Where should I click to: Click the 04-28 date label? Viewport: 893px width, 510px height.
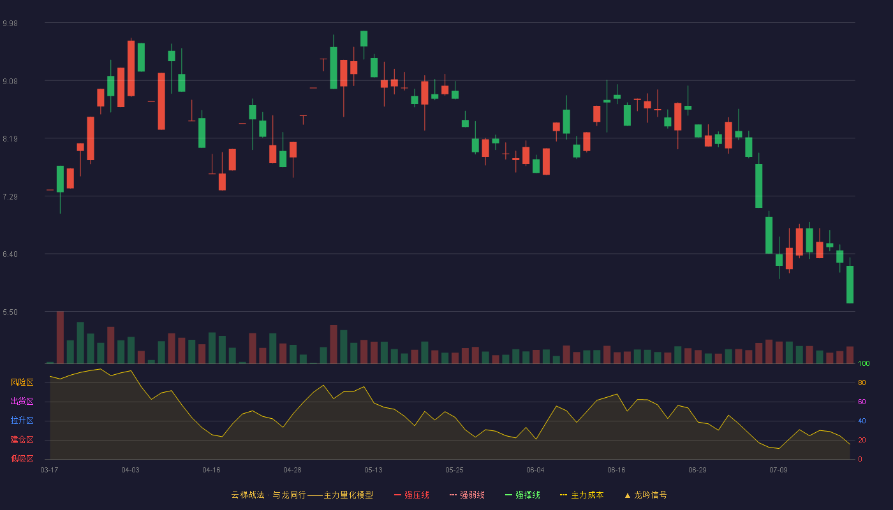click(x=292, y=470)
